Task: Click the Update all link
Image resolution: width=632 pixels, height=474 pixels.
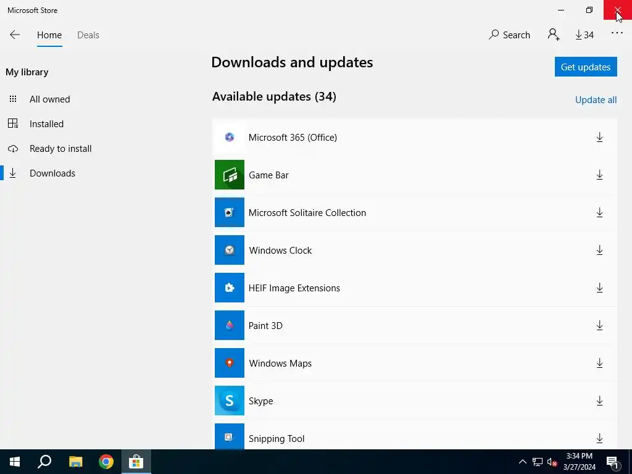Action: (596, 100)
